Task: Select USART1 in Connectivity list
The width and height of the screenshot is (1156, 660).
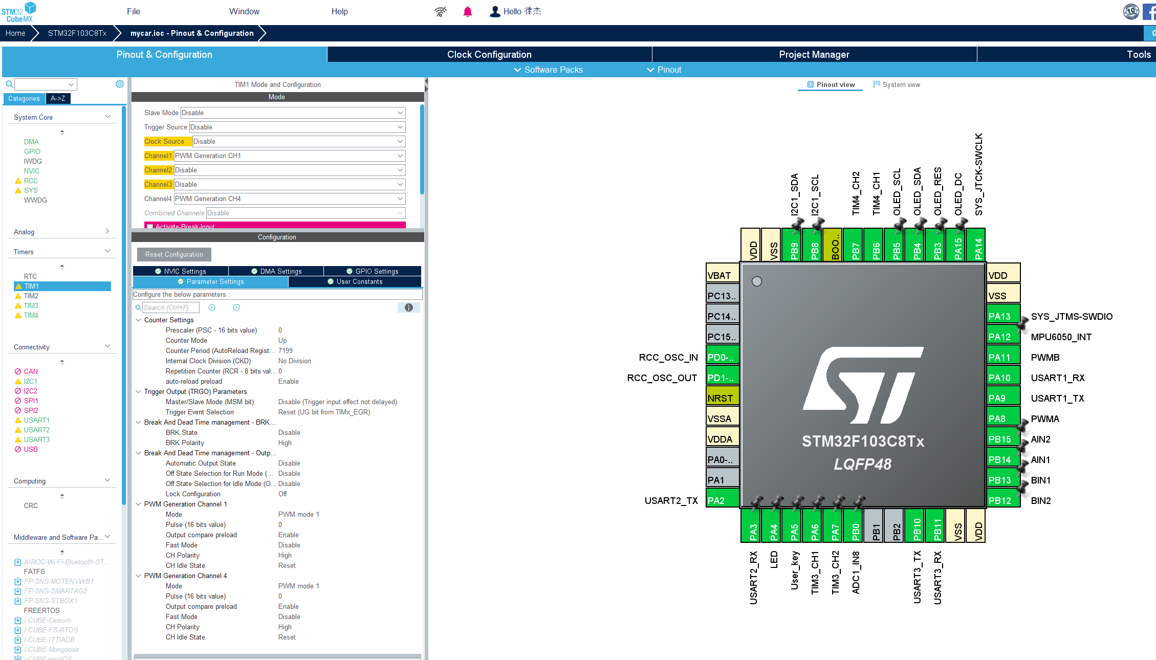Action: (x=37, y=420)
